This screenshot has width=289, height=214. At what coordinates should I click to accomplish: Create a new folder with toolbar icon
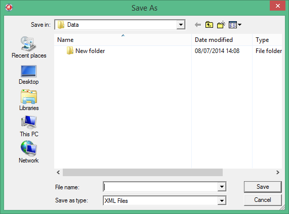[x=221, y=25]
